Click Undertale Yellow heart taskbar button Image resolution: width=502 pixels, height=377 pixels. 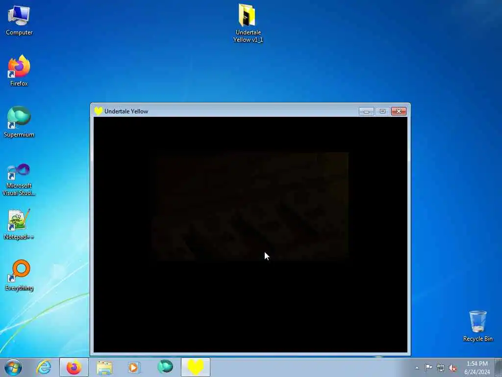tap(196, 367)
